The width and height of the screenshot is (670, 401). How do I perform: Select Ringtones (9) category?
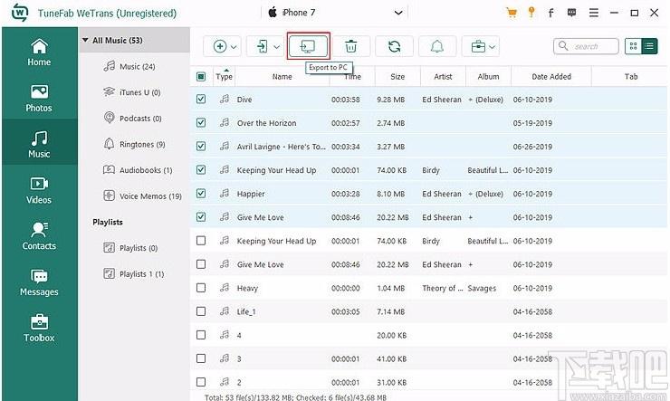coord(134,144)
